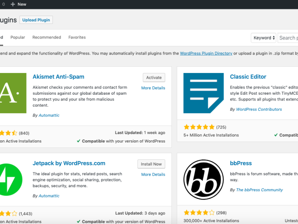Click the Jetpack star rating icons
The image size is (298, 224).
[8, 213]
